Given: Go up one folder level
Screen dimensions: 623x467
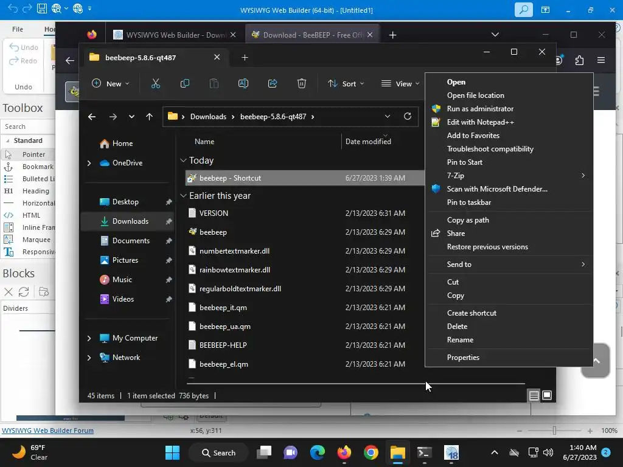Looking at the screenshot, I should [149, 117].
